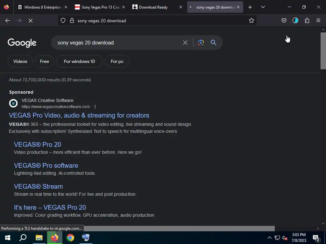The width and height of the screenshot is (326, 244).
Task: Open a new tab with the plus button
Action: [x=250, y=7]
